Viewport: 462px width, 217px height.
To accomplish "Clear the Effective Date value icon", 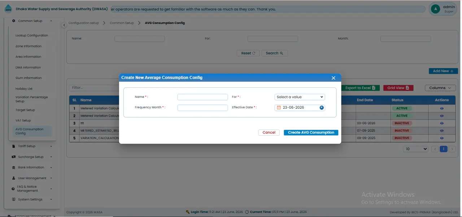I will click(322, 108).
